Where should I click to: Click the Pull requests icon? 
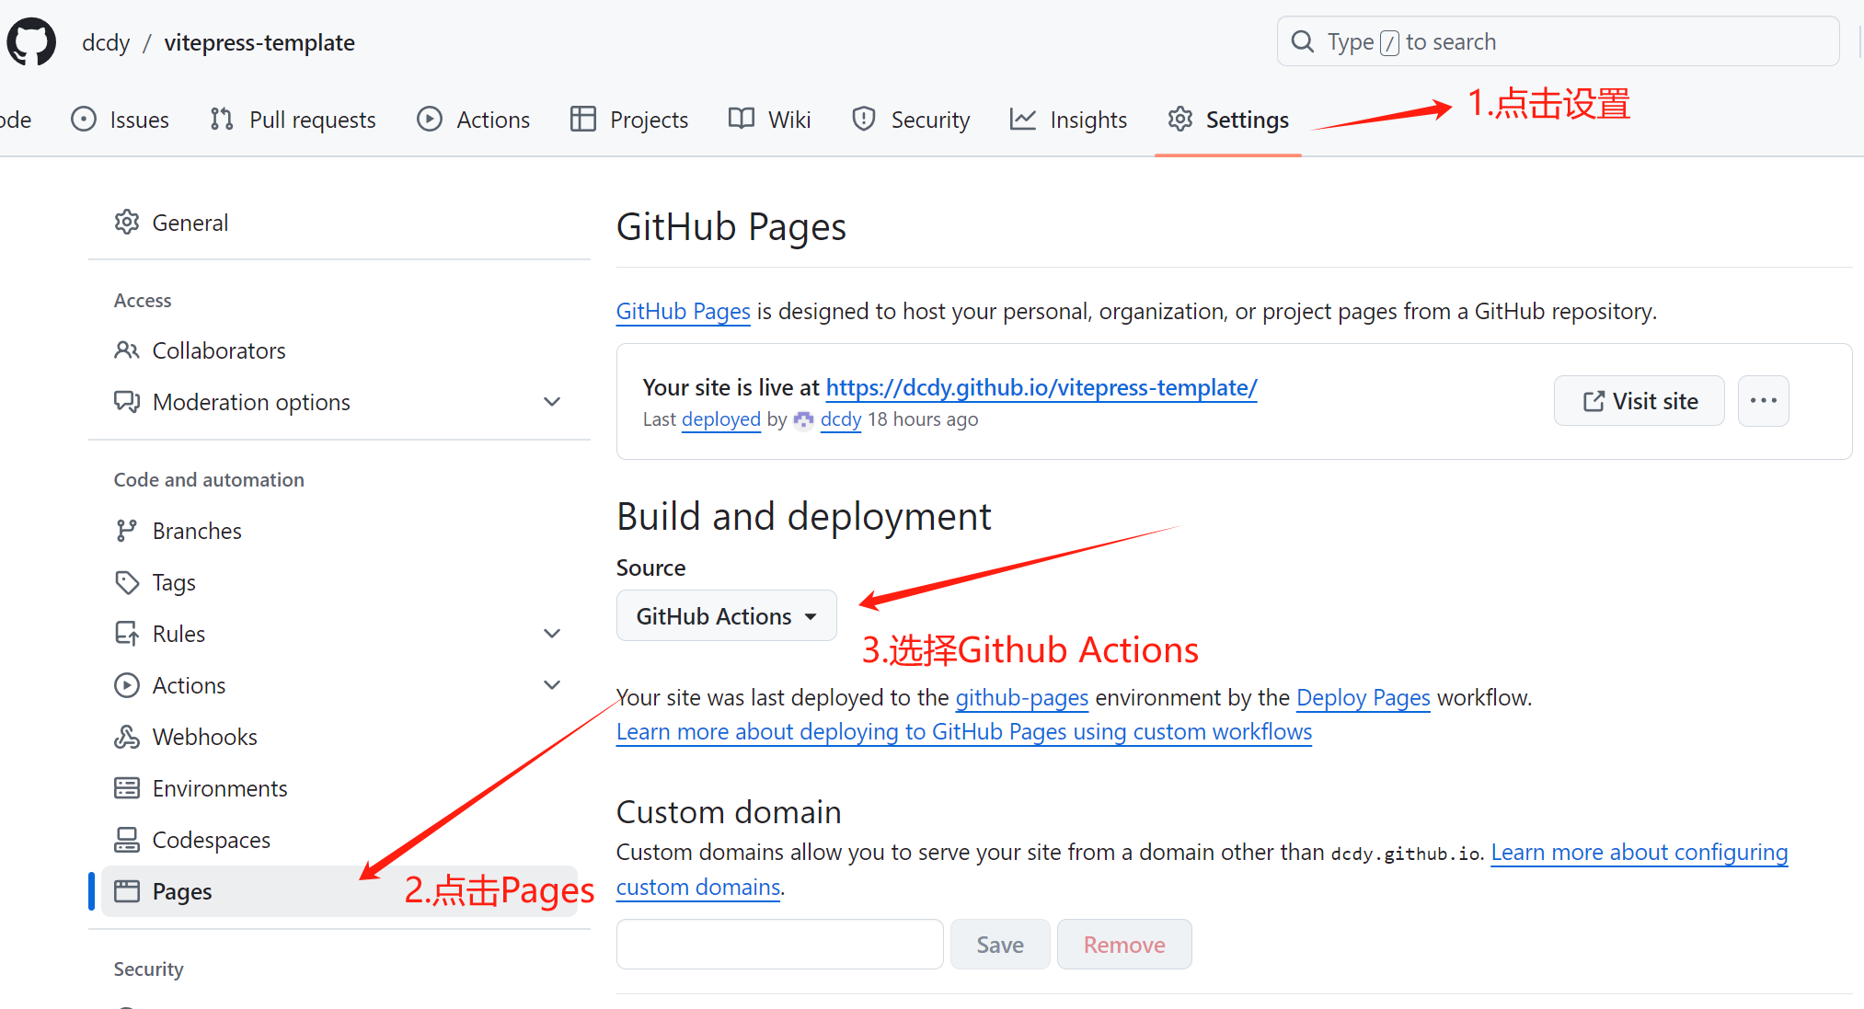pos(222,120)
